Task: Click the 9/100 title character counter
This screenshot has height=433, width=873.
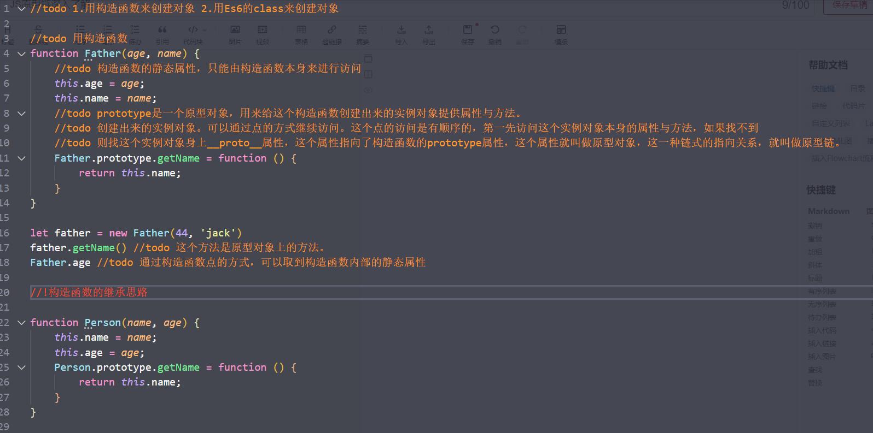Action: click(x=796, y=5)
